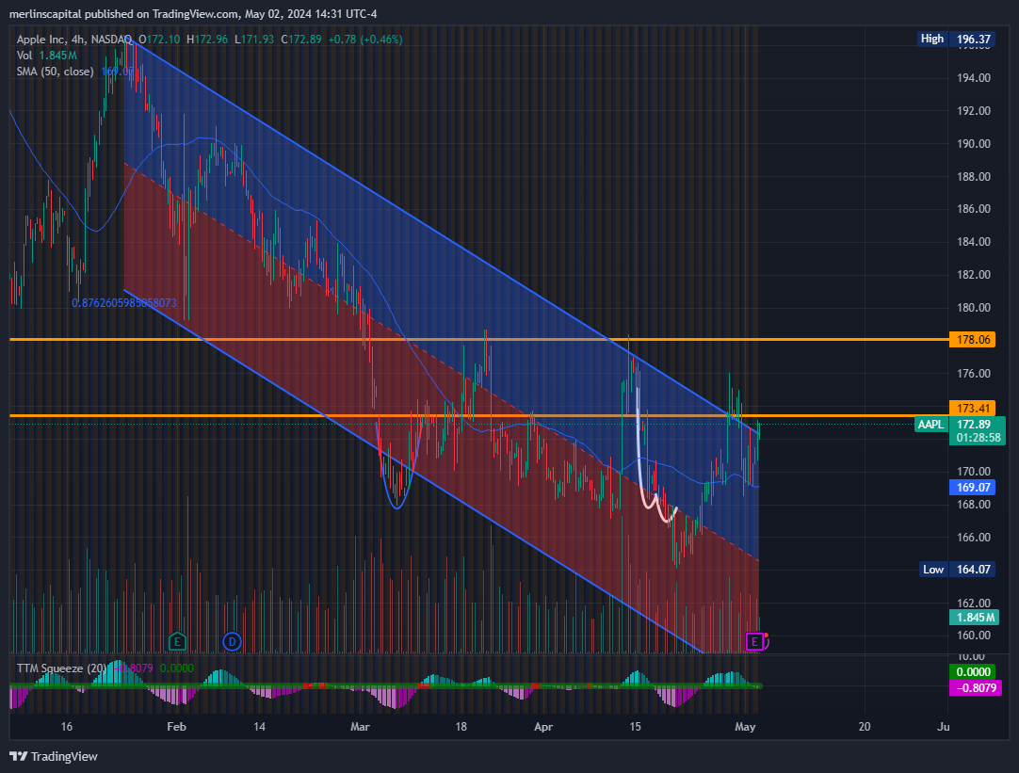Click the Vol 1.845M legend entry
The image size is (1019, 773).
(x=47, y=56)
